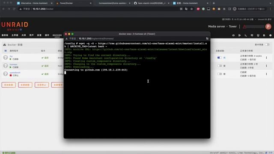Reload the browser page
This screenshot has height=154, width=274.
(x=14, y=9)
